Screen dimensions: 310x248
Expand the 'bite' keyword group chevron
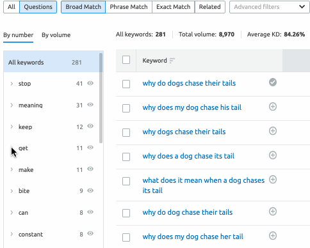coord(12,191)
